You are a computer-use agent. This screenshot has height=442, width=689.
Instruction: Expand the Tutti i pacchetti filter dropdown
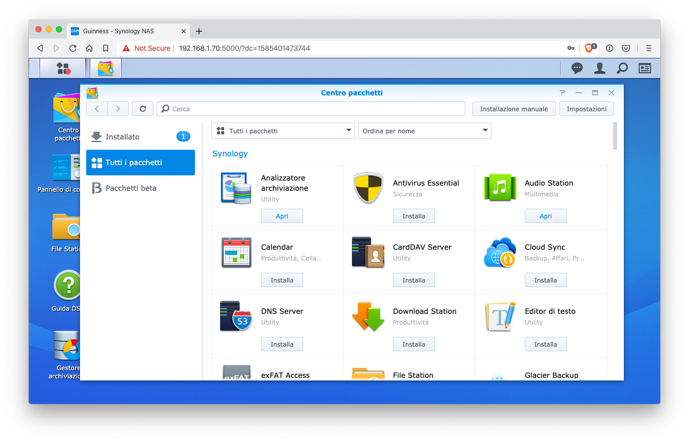(283, 131)
